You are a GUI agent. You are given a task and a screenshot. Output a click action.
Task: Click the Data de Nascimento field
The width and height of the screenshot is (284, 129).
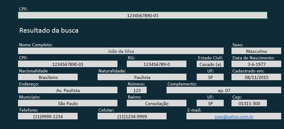[256, 64]
